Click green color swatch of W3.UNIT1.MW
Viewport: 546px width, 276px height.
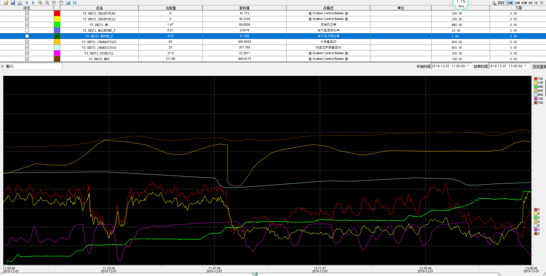(57, 25)
